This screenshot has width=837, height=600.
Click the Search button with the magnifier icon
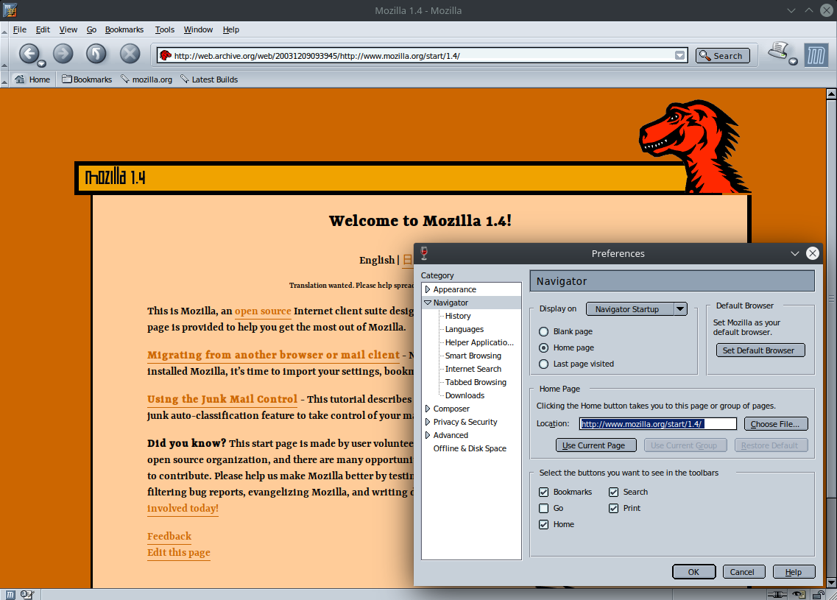click(x=722, y=55)
